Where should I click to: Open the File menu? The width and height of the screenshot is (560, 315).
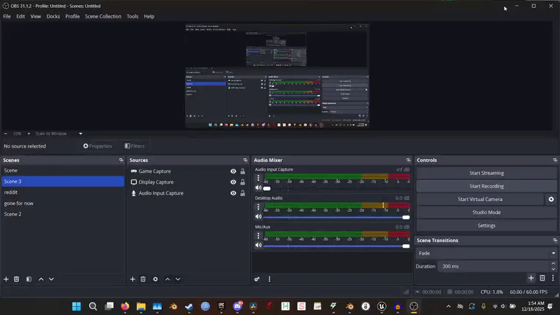(7, 16)
